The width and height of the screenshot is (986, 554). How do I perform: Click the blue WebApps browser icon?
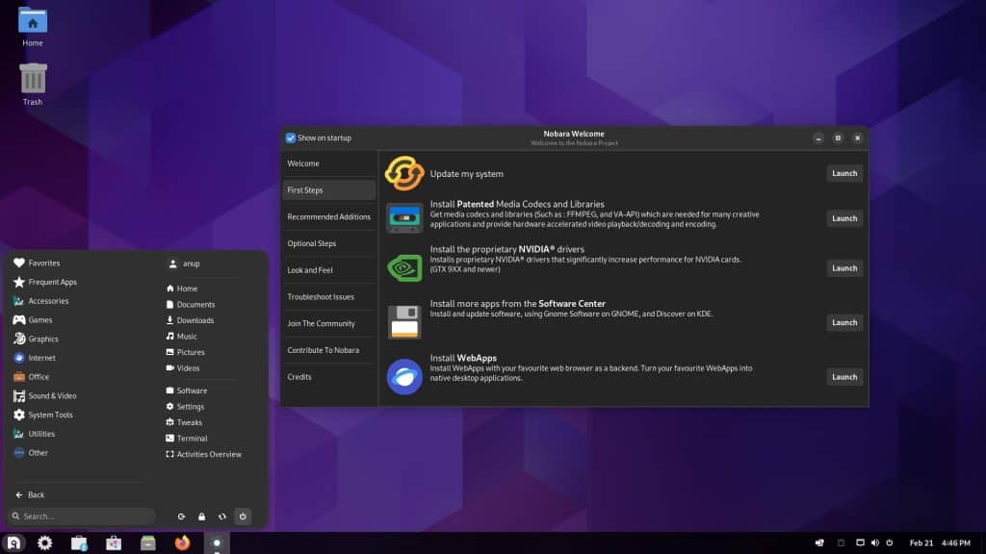[404, 376]
